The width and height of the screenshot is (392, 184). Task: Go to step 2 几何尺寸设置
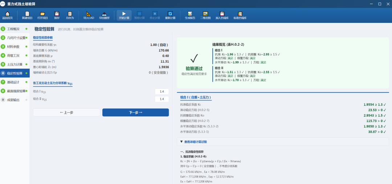tap(15, 38)
